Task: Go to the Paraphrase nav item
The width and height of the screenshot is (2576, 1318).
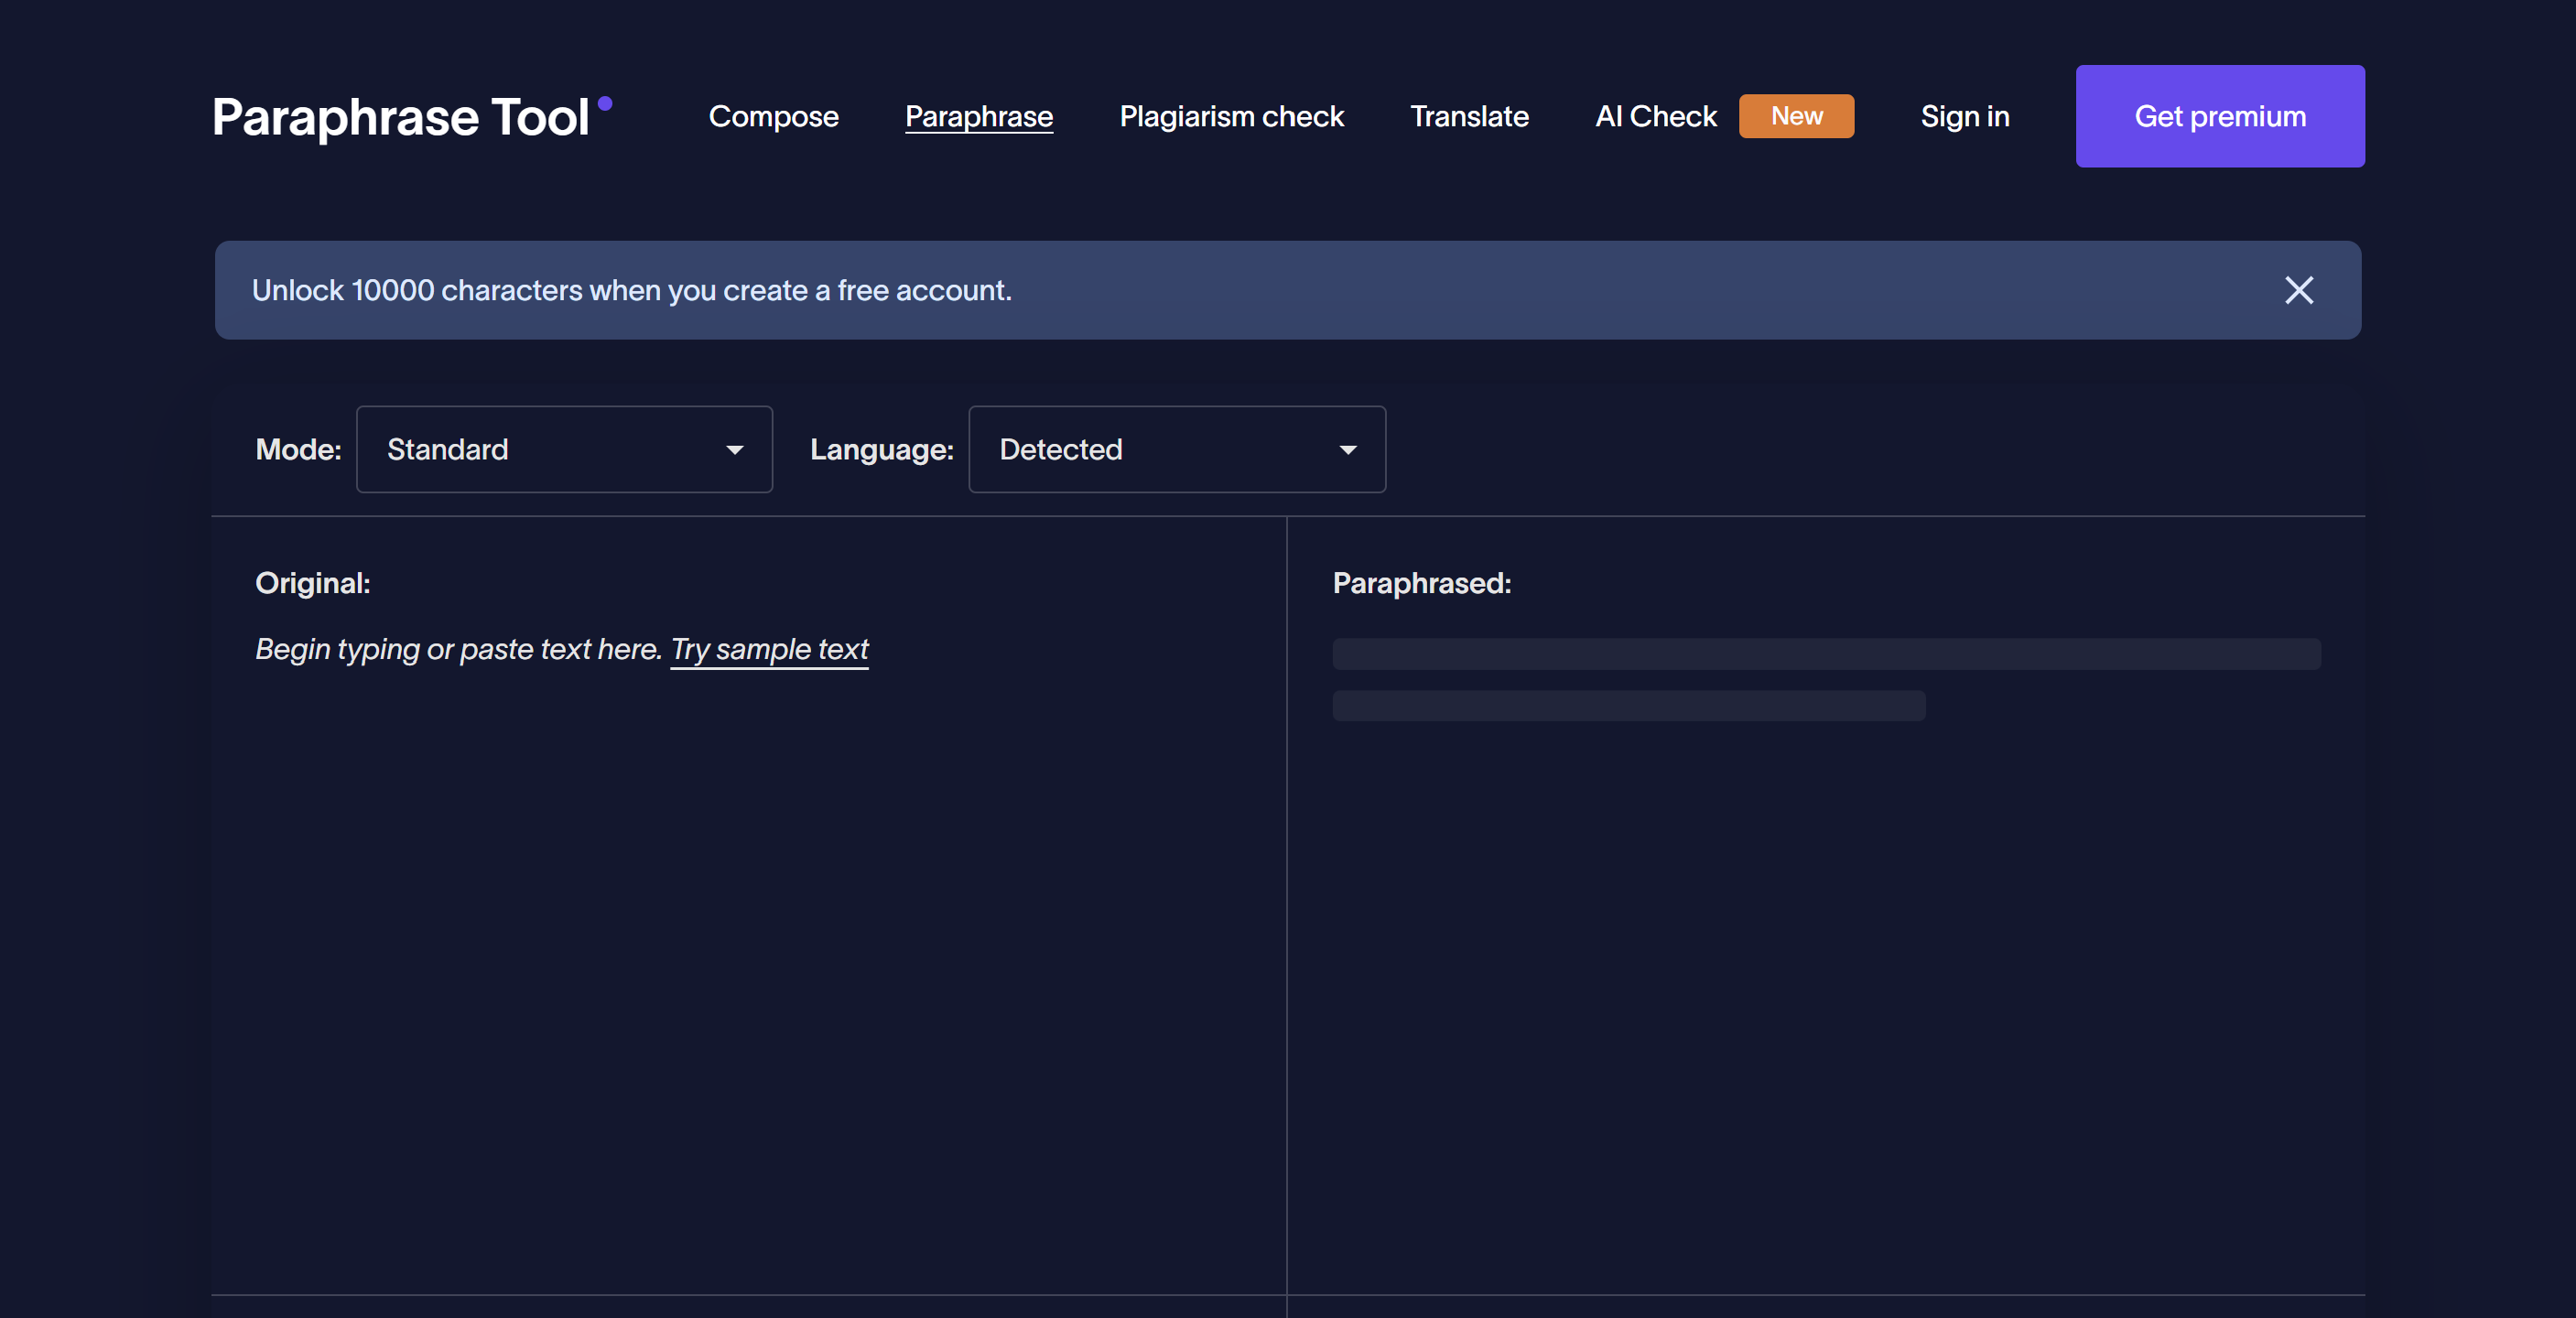Action: [x=978, y=117]
